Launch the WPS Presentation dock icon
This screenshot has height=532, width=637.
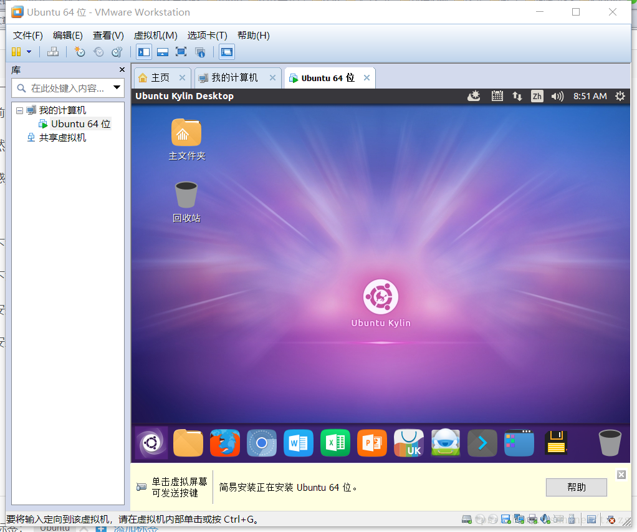372,443
